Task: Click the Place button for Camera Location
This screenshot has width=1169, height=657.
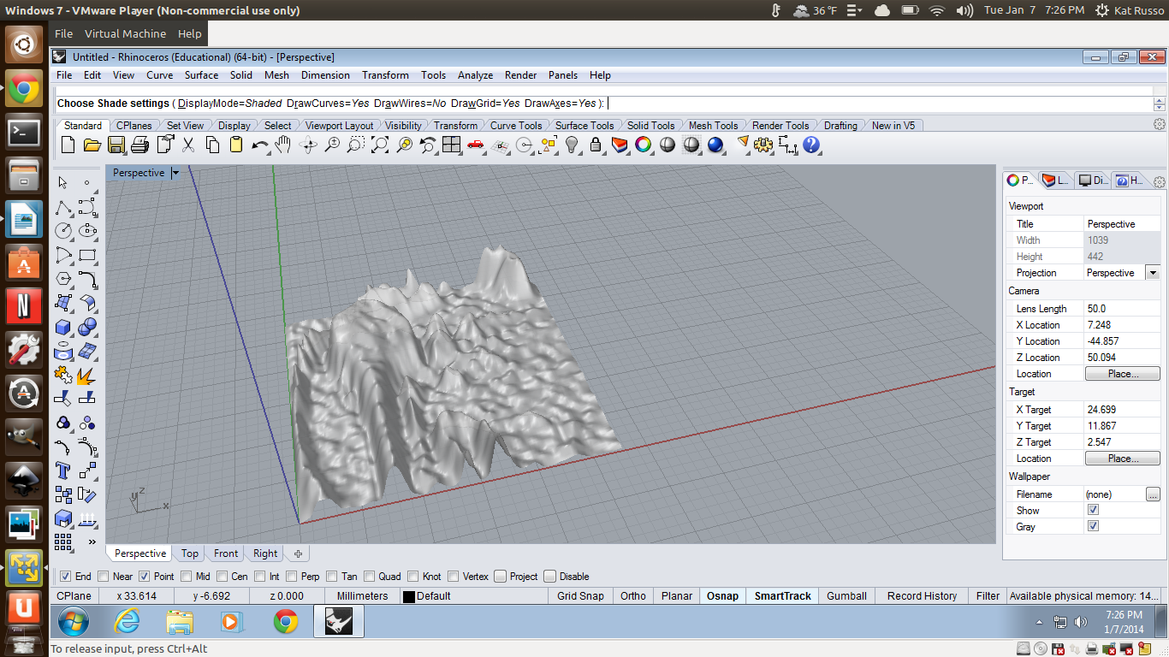Action: pos(1122,373)
